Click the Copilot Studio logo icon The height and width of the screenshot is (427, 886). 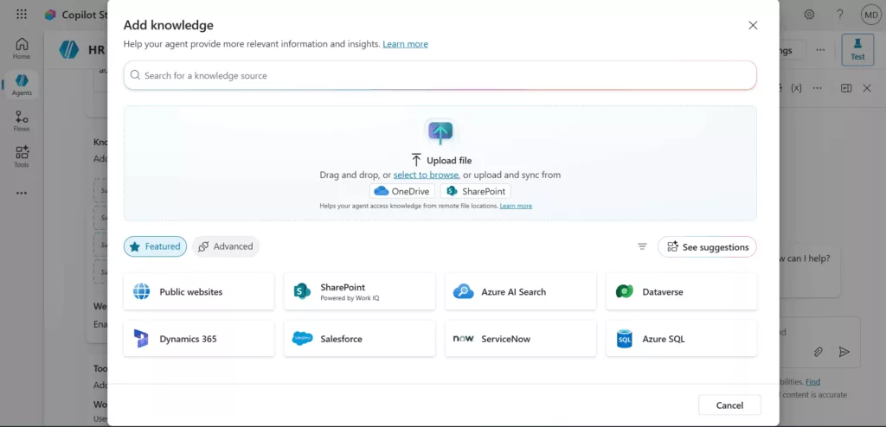pos(50,15)
